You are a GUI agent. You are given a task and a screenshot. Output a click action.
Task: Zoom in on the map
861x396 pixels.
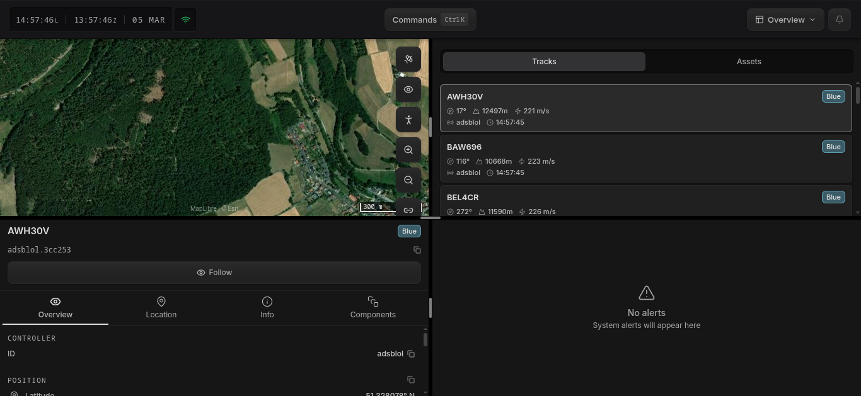click(408, 150)
